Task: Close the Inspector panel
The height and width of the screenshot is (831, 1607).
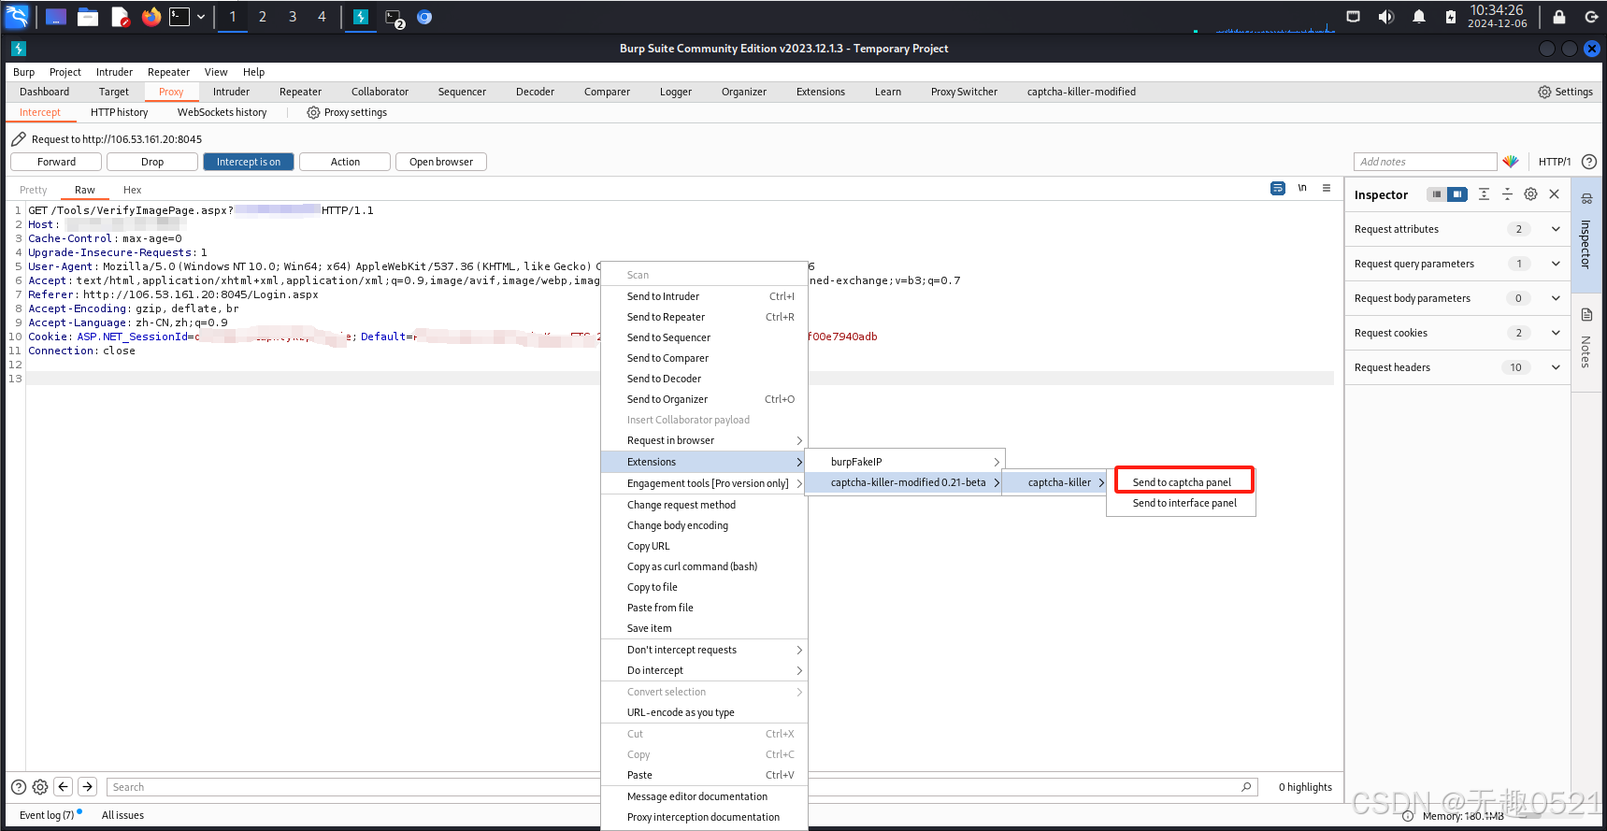Action: (x=1554, y=194)
